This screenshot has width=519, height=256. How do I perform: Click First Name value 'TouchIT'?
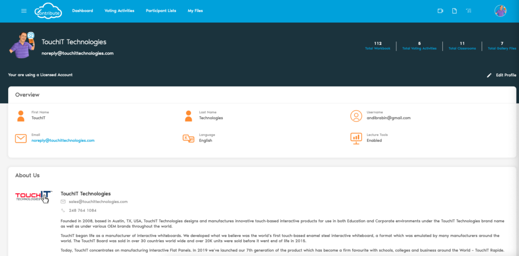coord(39,118)
